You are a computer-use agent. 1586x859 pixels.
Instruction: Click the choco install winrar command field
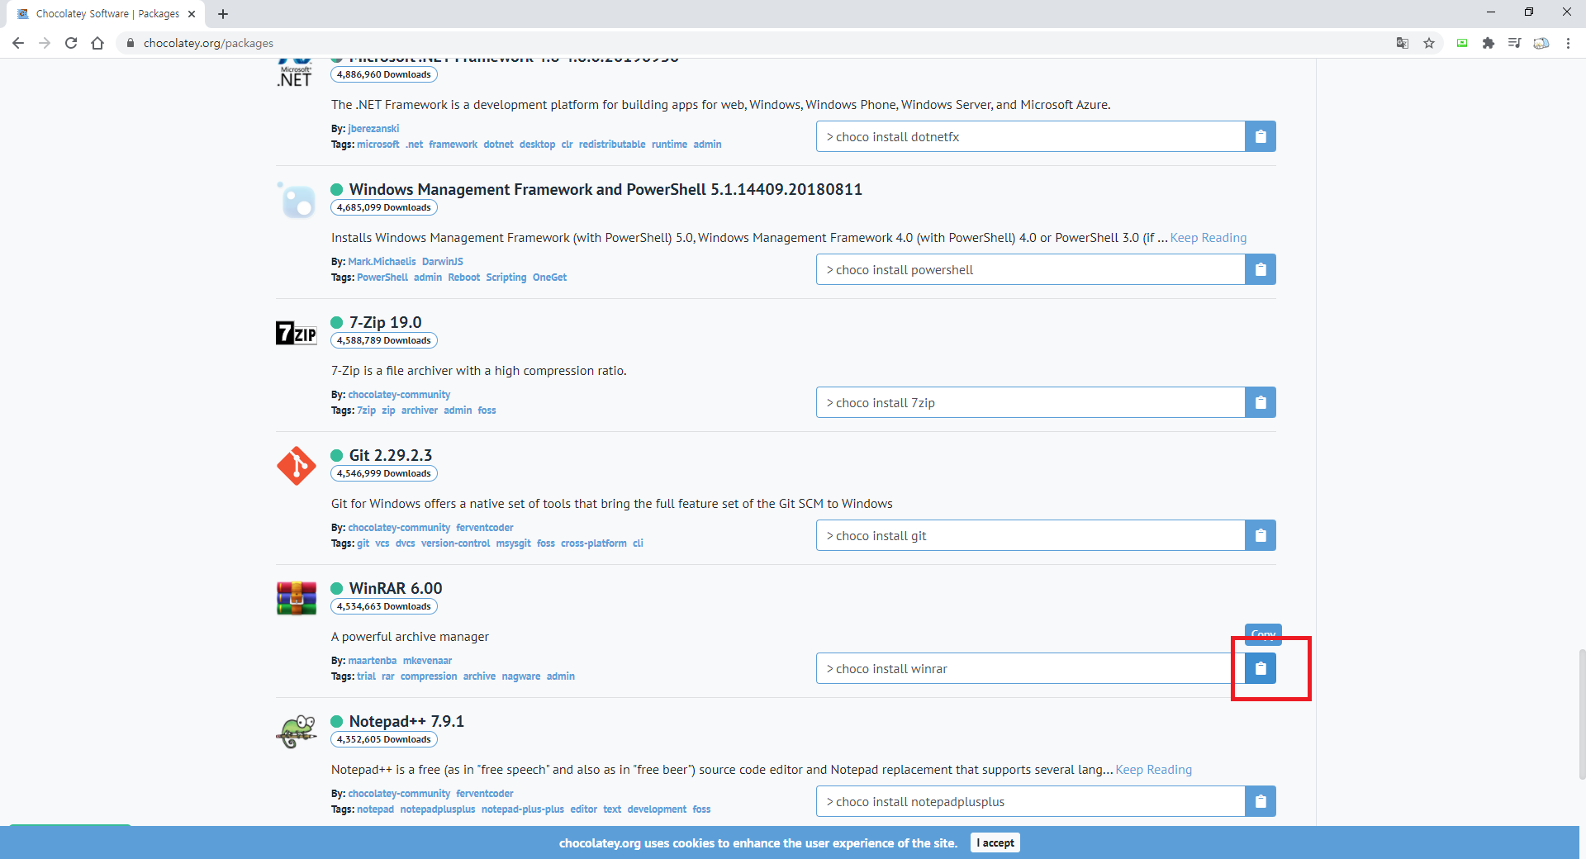(1030, 668)
